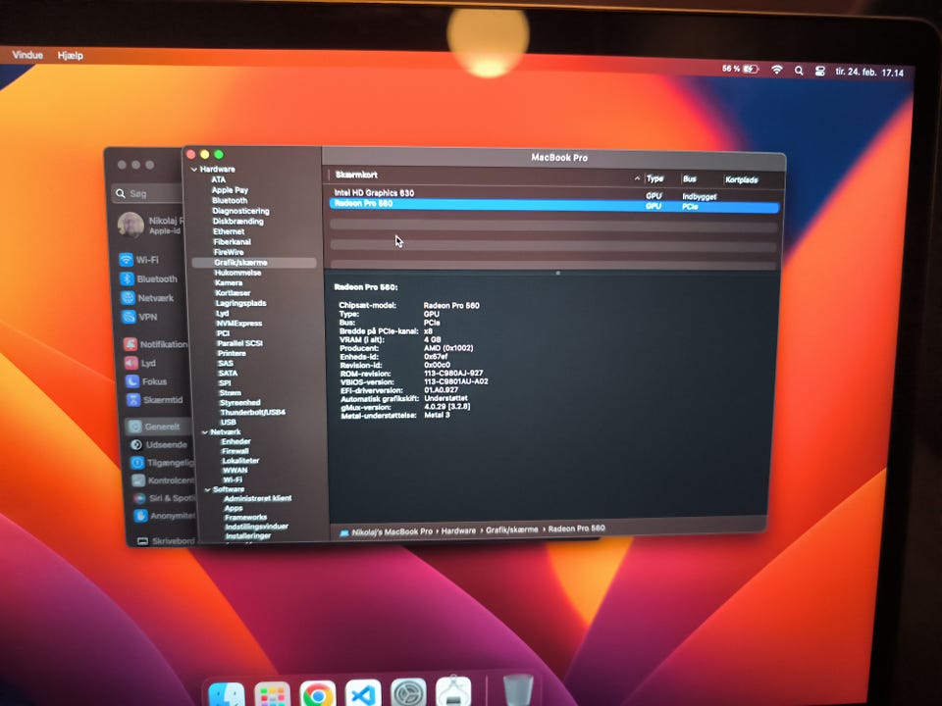Open Spotlight search from the menu bar
Screen dimensions: 942x706
point(799,71)
